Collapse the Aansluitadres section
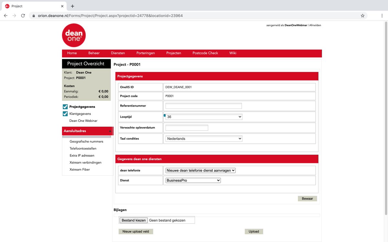 tap(110, 131)
